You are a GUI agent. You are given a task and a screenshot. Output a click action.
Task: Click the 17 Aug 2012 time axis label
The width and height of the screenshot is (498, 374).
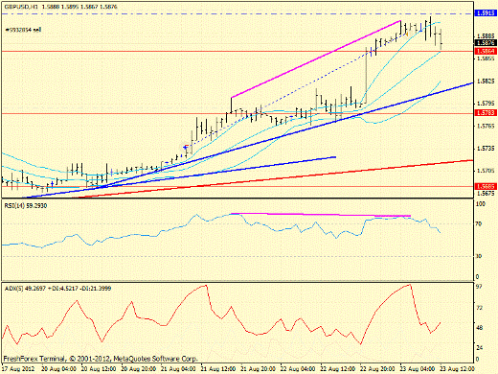click(x=19, y=369)
